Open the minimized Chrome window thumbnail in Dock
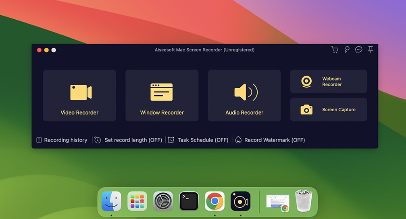This screenshot has height=219, width=406. (278, 203)
